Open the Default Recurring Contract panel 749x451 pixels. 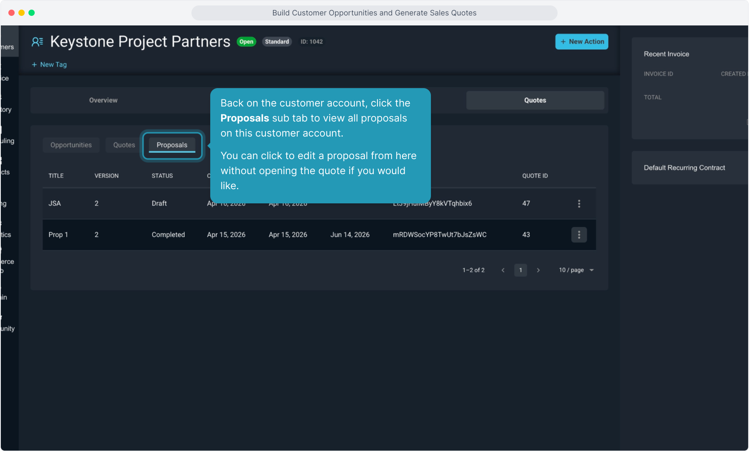point(684,168)
